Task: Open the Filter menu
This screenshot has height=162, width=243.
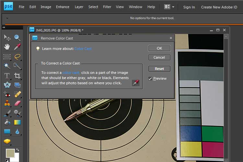Action: click(x=107, y=7)
